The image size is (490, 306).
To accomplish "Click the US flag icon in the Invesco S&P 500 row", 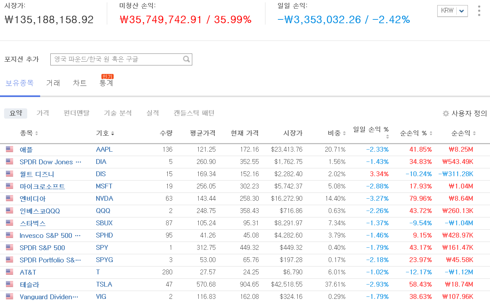I will 10,235.
